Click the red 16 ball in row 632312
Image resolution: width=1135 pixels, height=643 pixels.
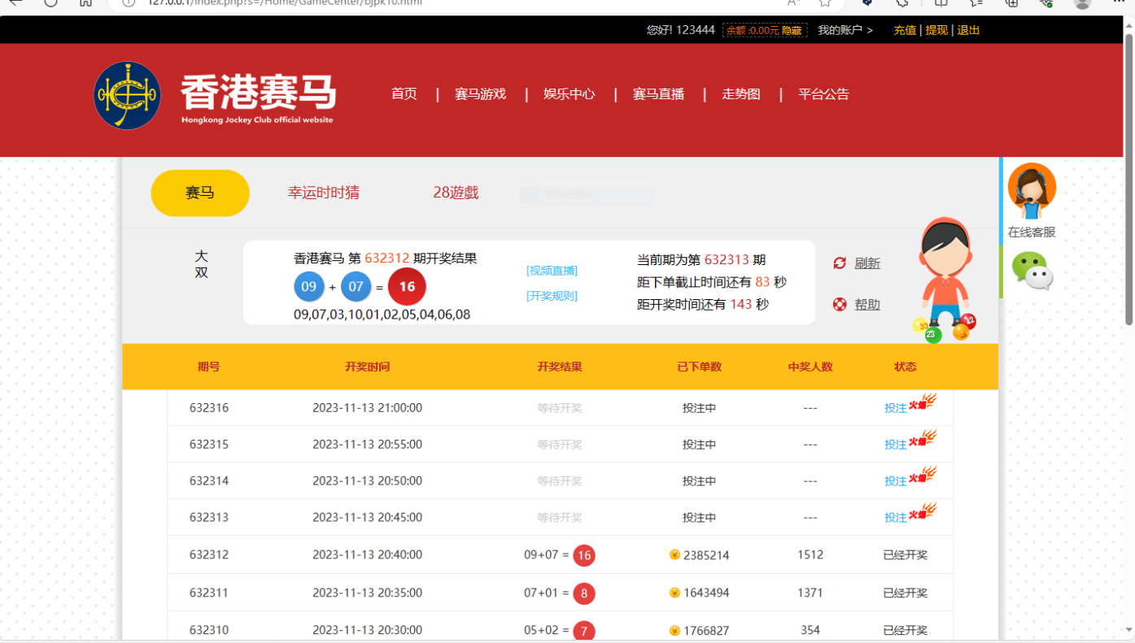click(584, 555)
